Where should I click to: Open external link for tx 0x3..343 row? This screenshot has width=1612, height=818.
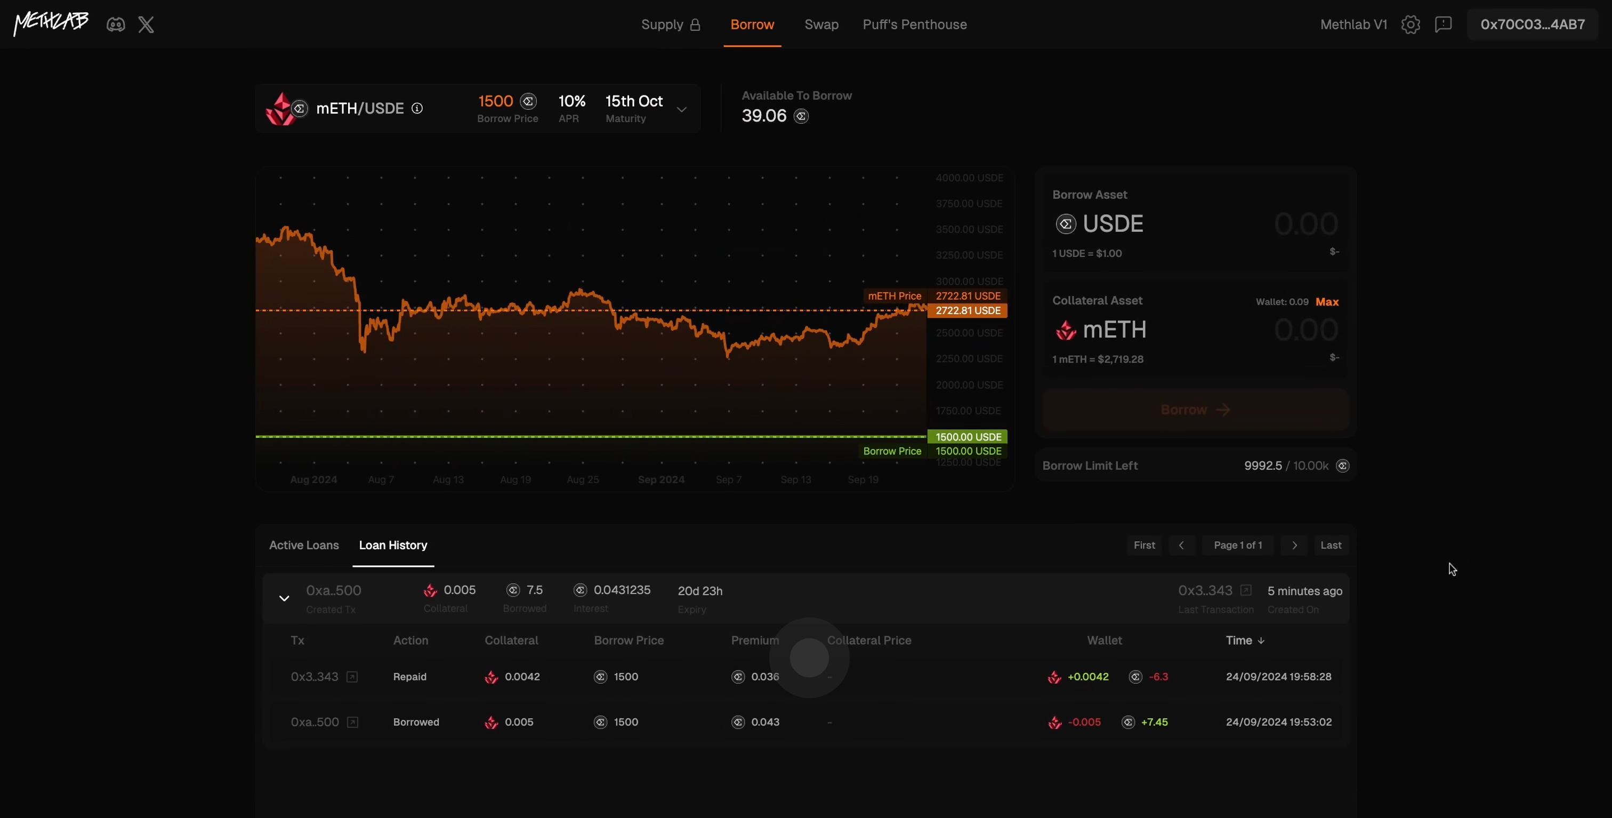tap(352, 677)
